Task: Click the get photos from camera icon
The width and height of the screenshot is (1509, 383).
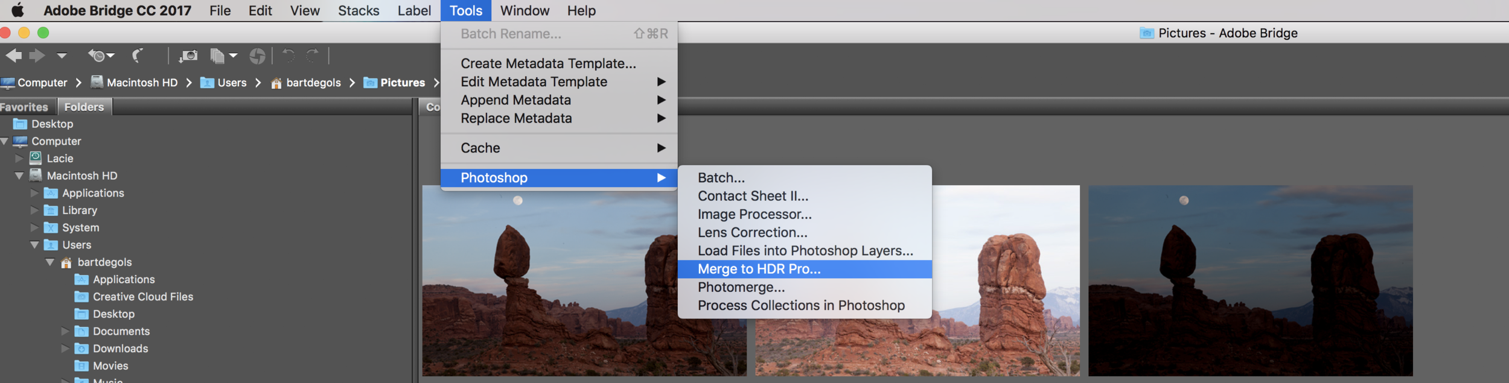Action: coord(188,56)
